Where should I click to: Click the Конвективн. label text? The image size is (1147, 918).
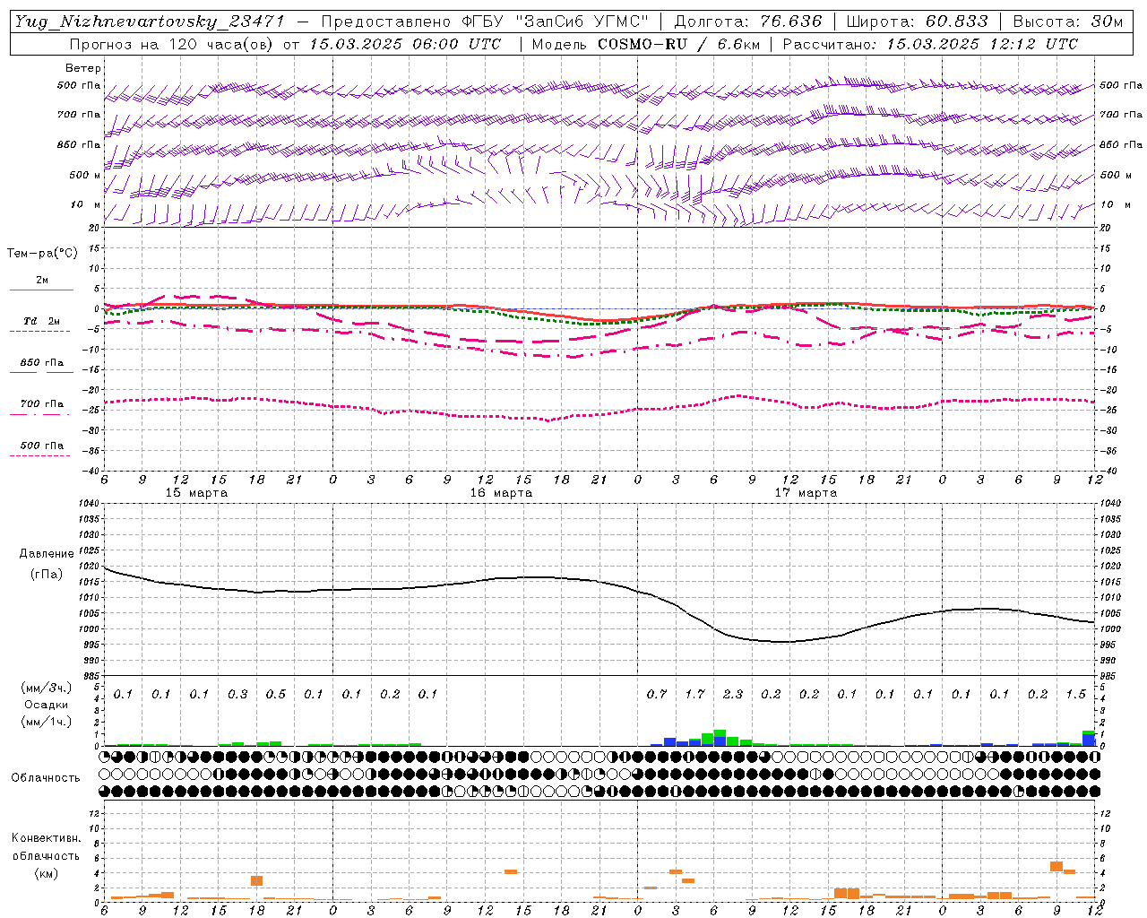click(x=46, y=838)
